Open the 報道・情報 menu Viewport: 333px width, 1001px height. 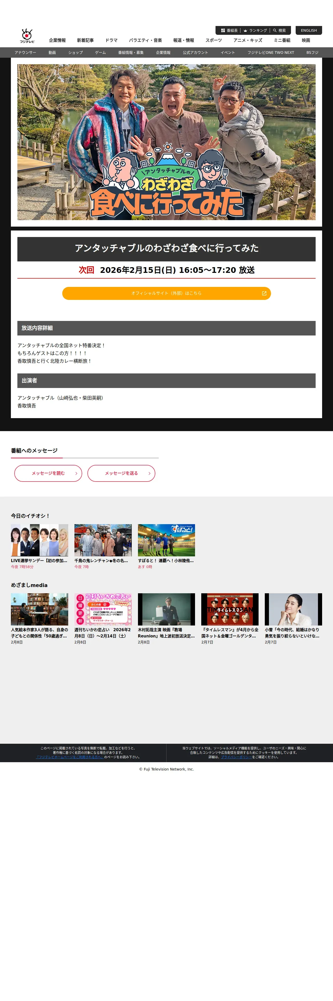pyautogui.click(x=184, y=41)
